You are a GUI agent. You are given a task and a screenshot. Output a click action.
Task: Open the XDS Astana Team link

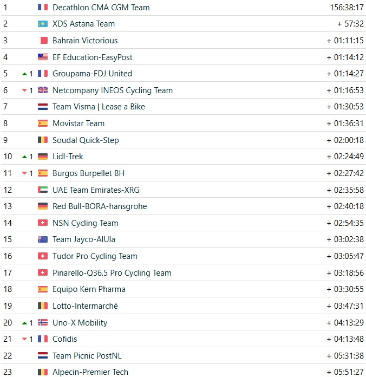coord(83,24)
